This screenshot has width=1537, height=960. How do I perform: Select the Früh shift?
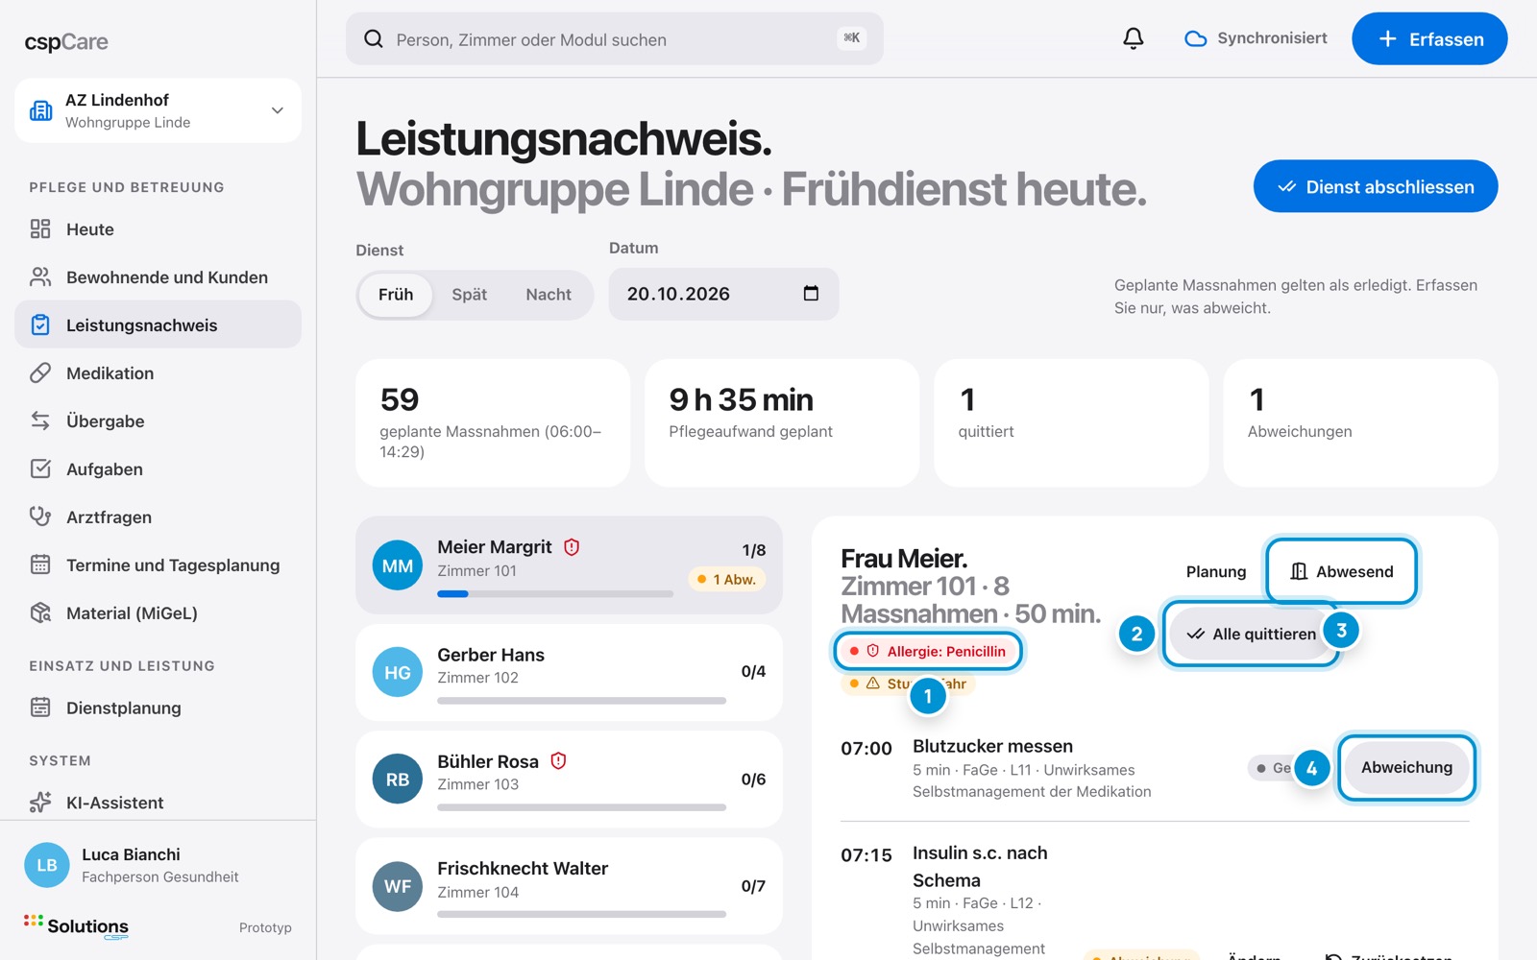click(x=396, y=295)
